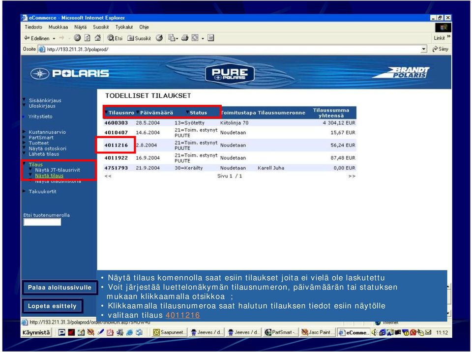
Task: Click the Internet Explorer quick launch icon
Action: [x=130, y=332]
